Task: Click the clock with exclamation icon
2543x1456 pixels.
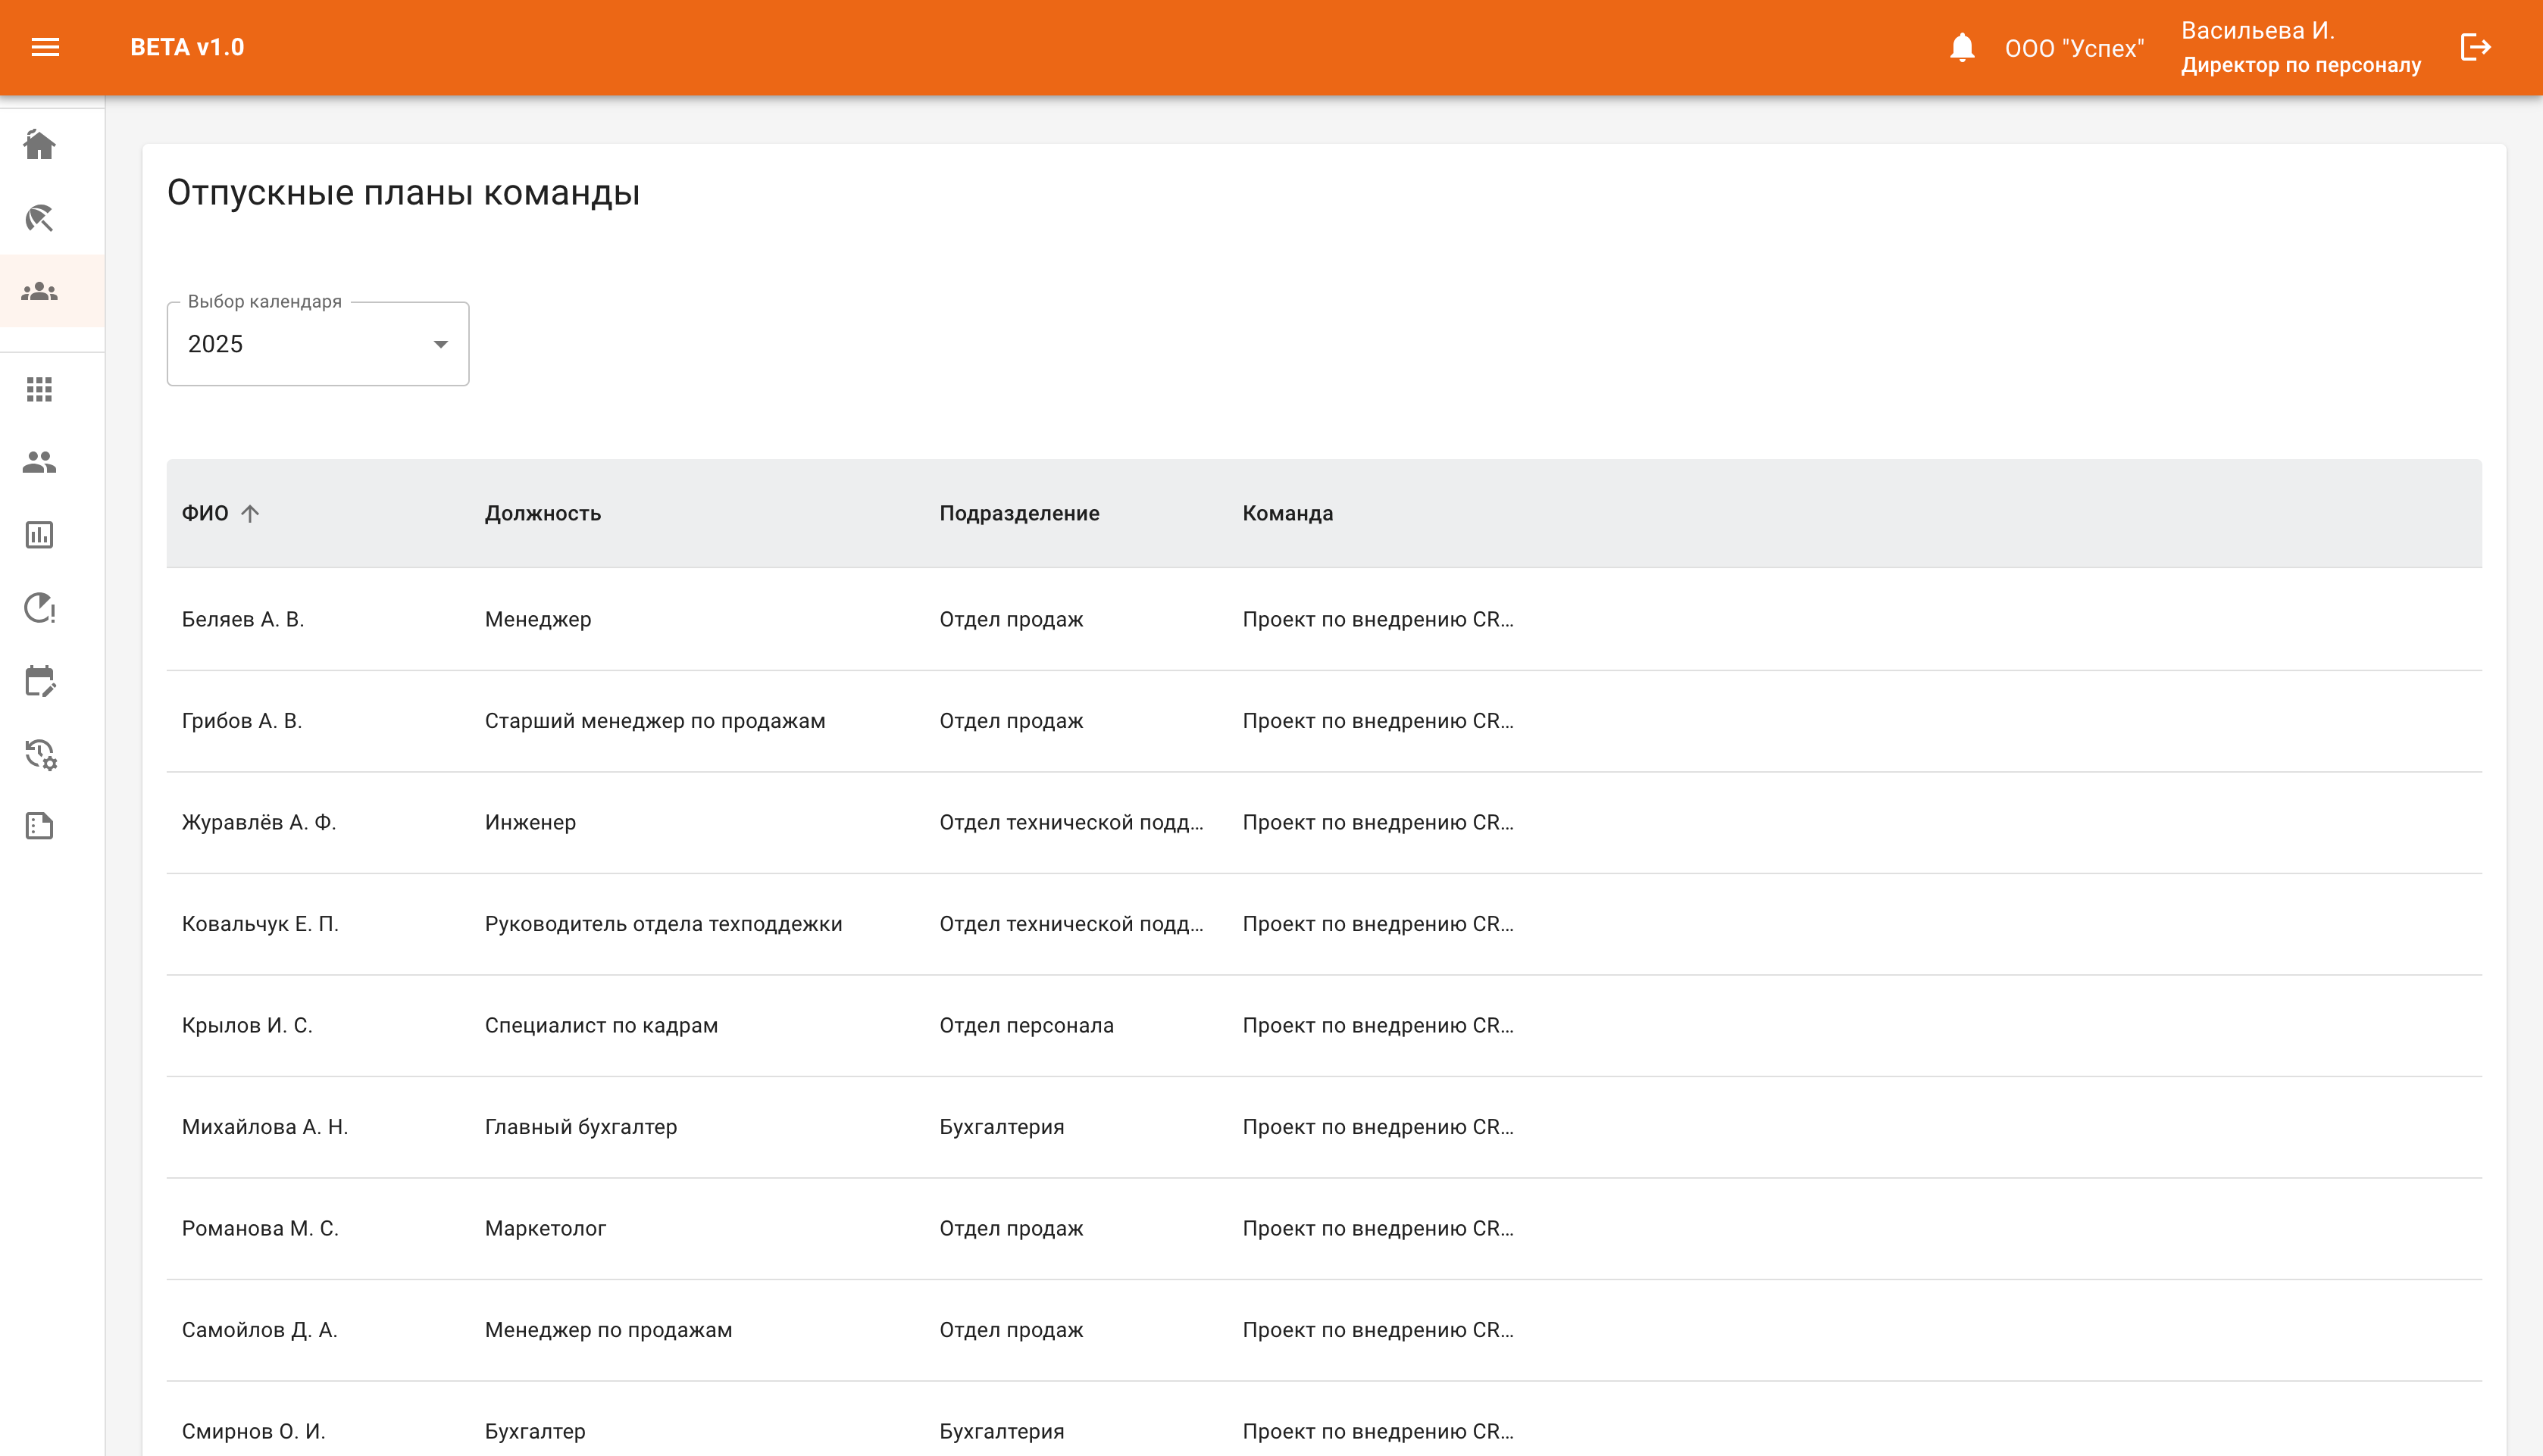Action: click(x=40, y=608)
